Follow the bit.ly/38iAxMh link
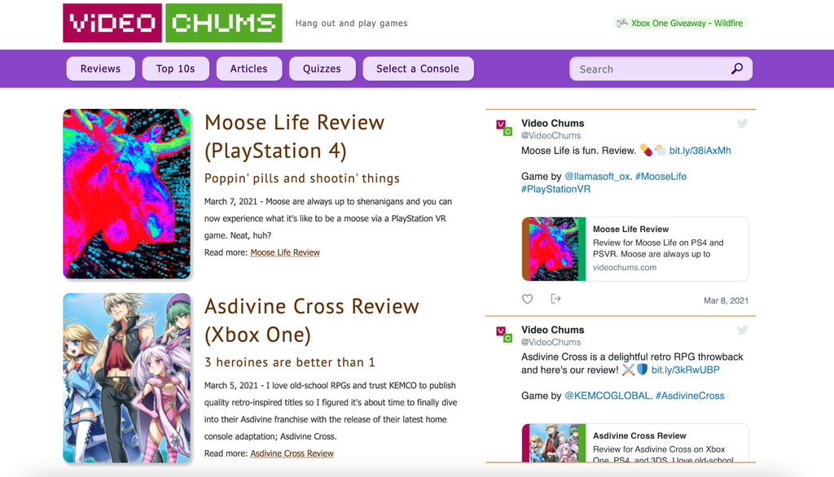The image size is (834, 477). click(x=701, y=150)
